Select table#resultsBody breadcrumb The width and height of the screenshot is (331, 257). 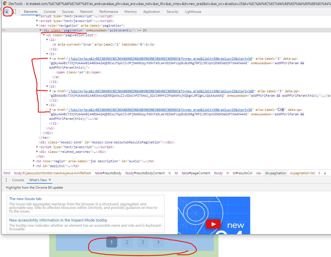pos(108,173)
